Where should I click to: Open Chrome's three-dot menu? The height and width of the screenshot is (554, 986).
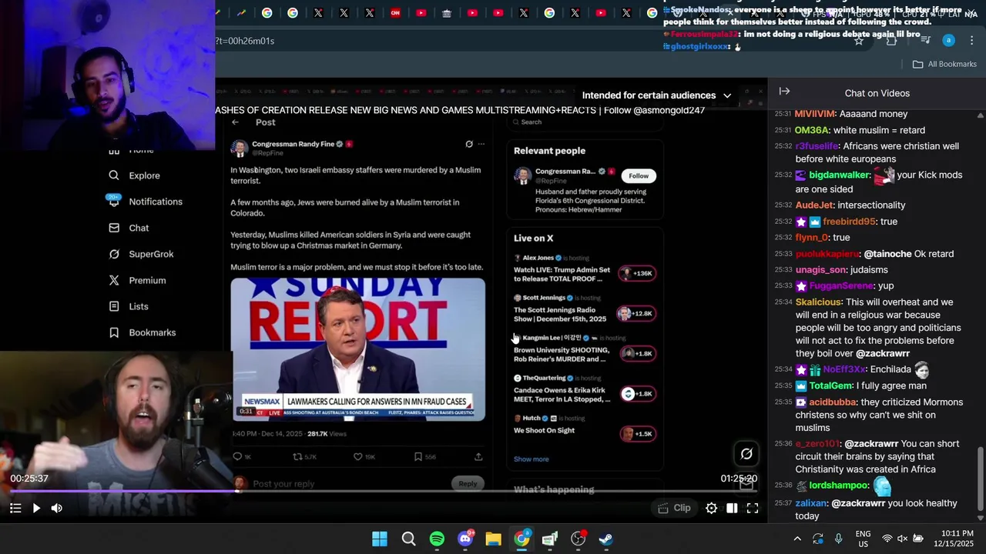[x=972, y=41]
